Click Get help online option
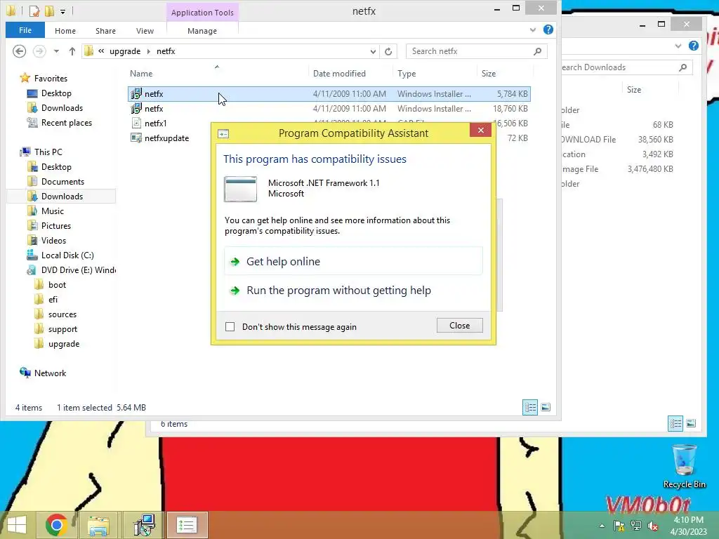The width and height of the screenshot is (719, 539). [x=353, y=261]
